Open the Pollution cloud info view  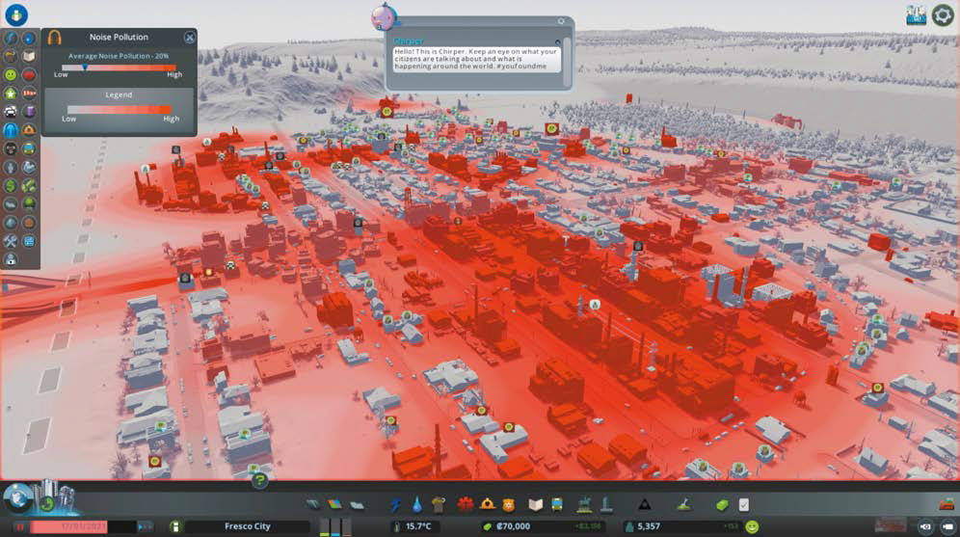coord(11,203)
